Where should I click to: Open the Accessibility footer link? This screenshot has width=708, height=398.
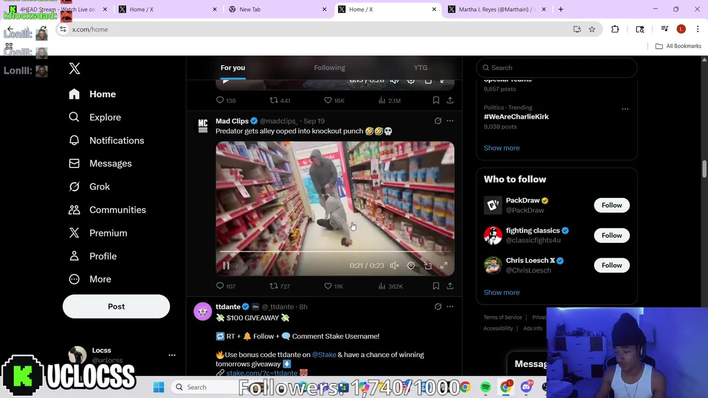pyautogui.click(x=498, y=328)
